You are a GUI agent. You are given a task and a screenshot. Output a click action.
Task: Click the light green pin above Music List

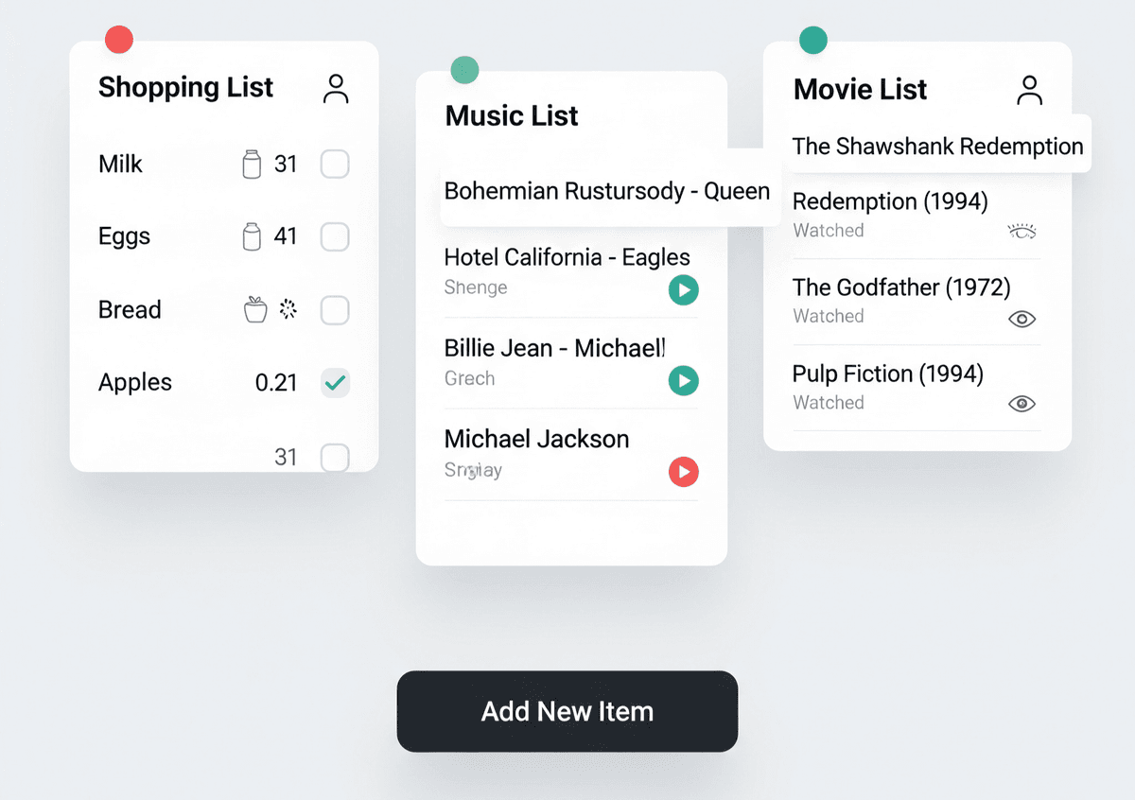464,69
